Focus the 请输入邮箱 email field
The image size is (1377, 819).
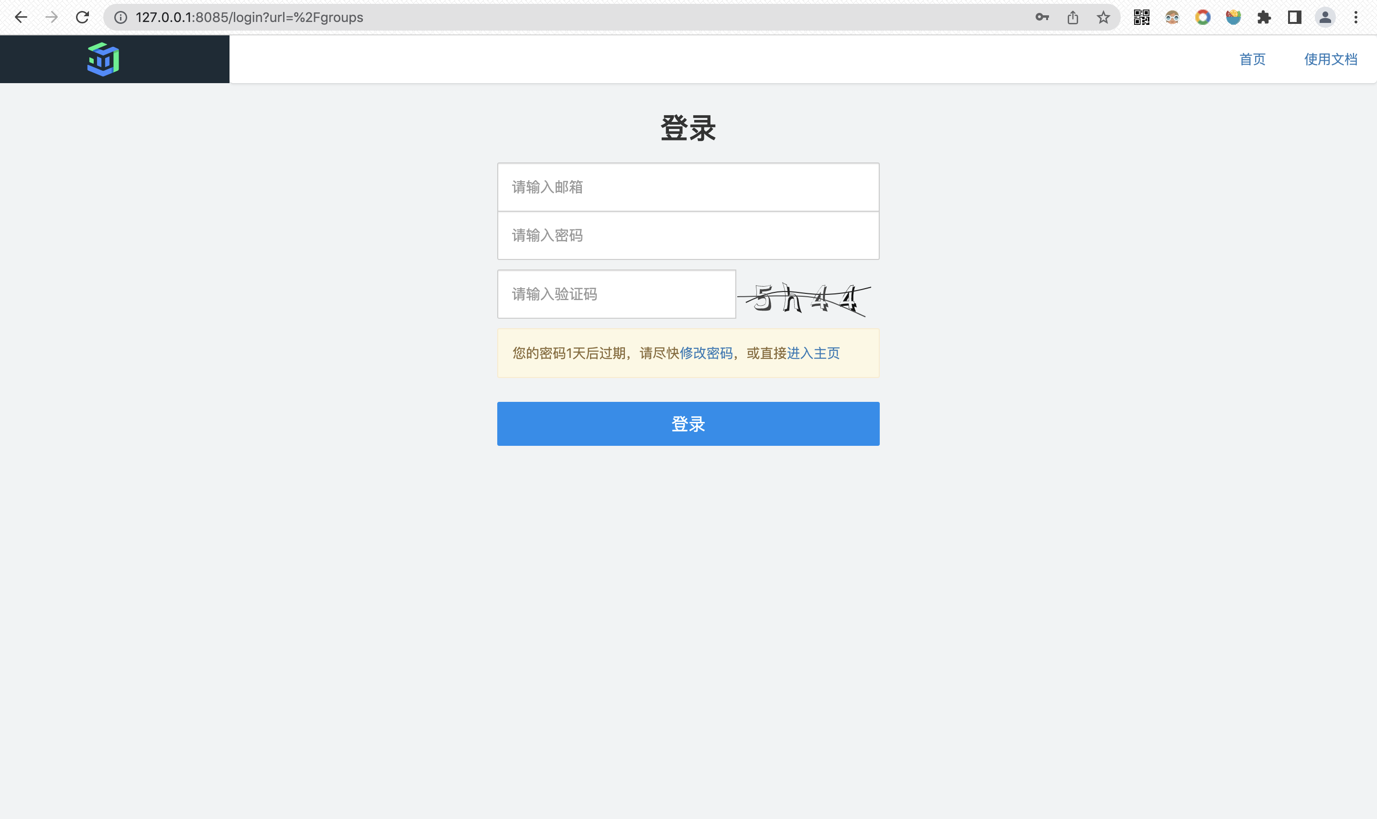click(688, 186)
